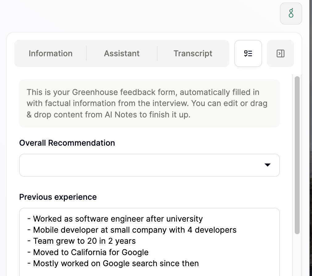Open the Overall Recommendation dropdown

[x=149, y=165]
